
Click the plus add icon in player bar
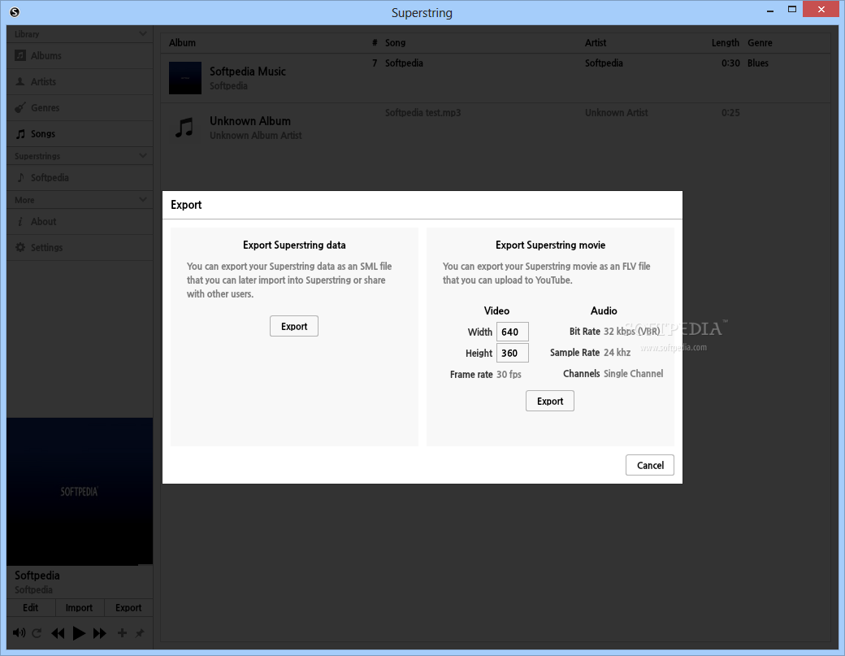122,632
